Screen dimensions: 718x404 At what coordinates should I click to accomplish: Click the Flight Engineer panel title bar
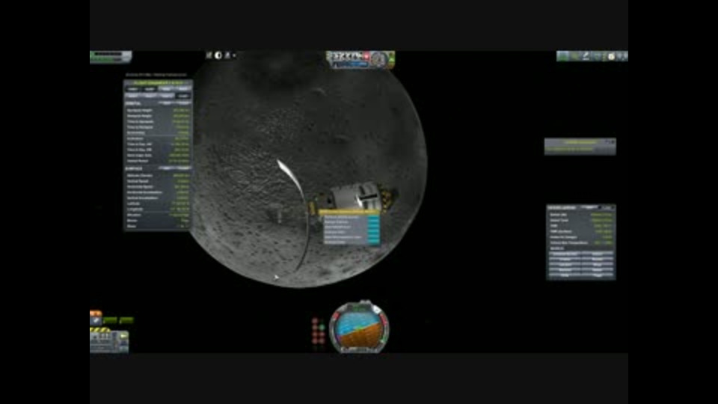(158, 82)
